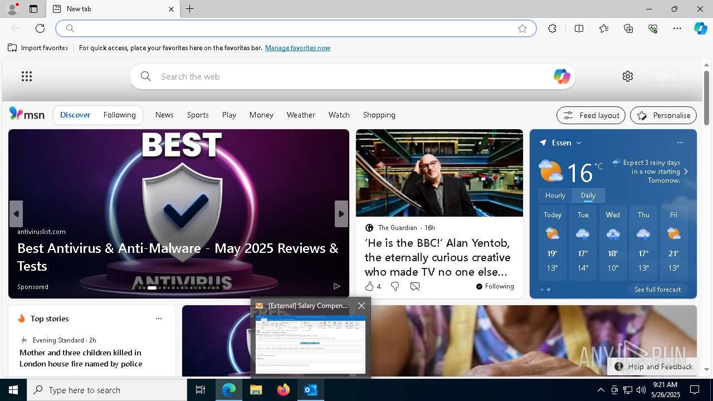Open the Weather section

pos(301,115)
